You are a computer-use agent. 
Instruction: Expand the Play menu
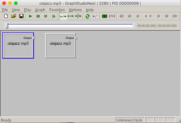28,10
